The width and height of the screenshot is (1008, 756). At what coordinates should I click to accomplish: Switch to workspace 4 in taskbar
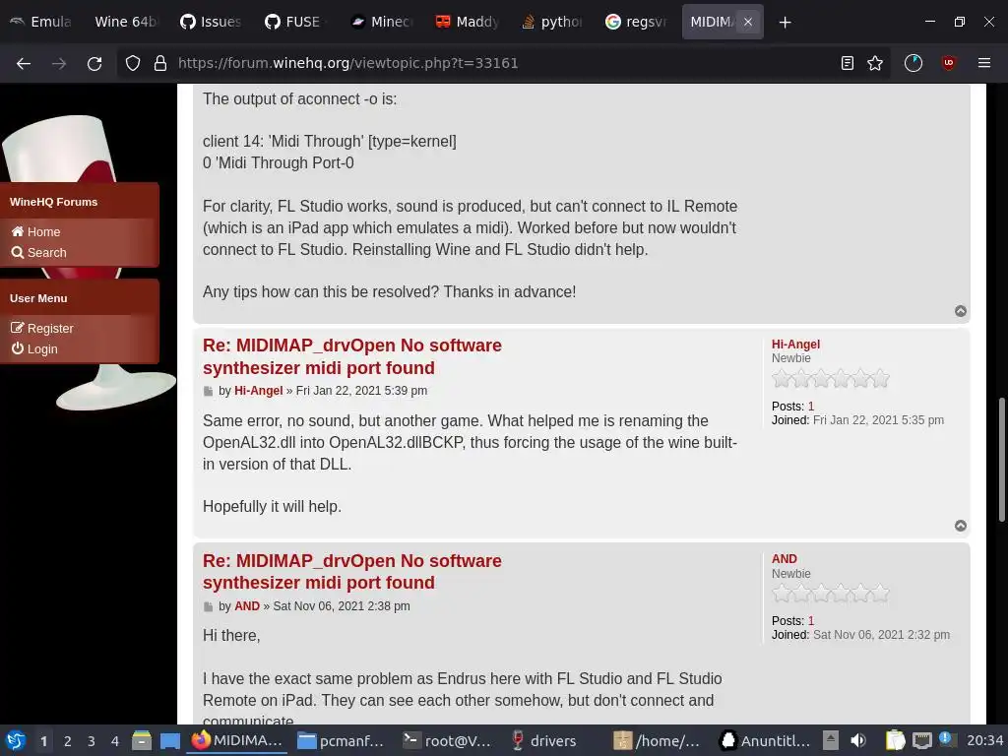(x=115, y=741)
